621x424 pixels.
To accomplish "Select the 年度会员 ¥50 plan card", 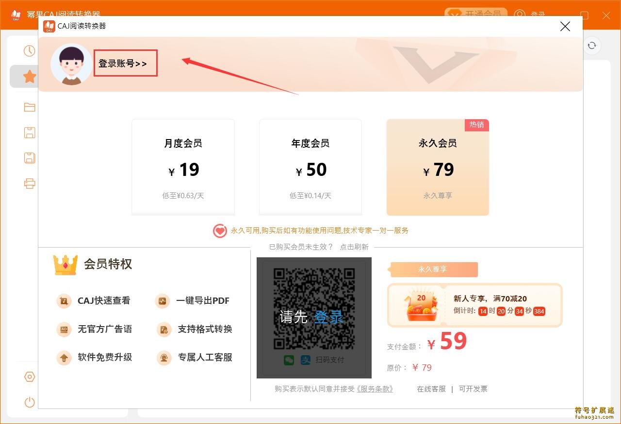I will (310, 167).
